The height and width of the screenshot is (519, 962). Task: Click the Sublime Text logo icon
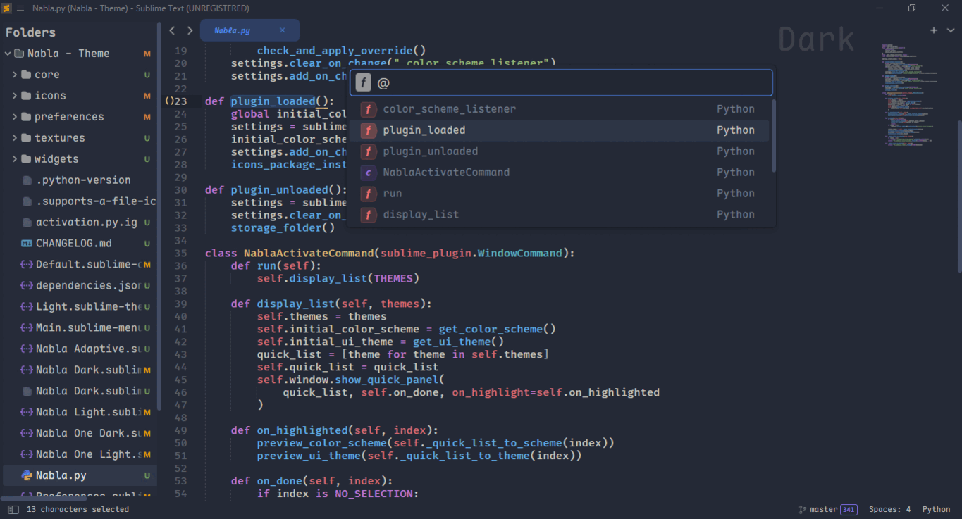6,8
